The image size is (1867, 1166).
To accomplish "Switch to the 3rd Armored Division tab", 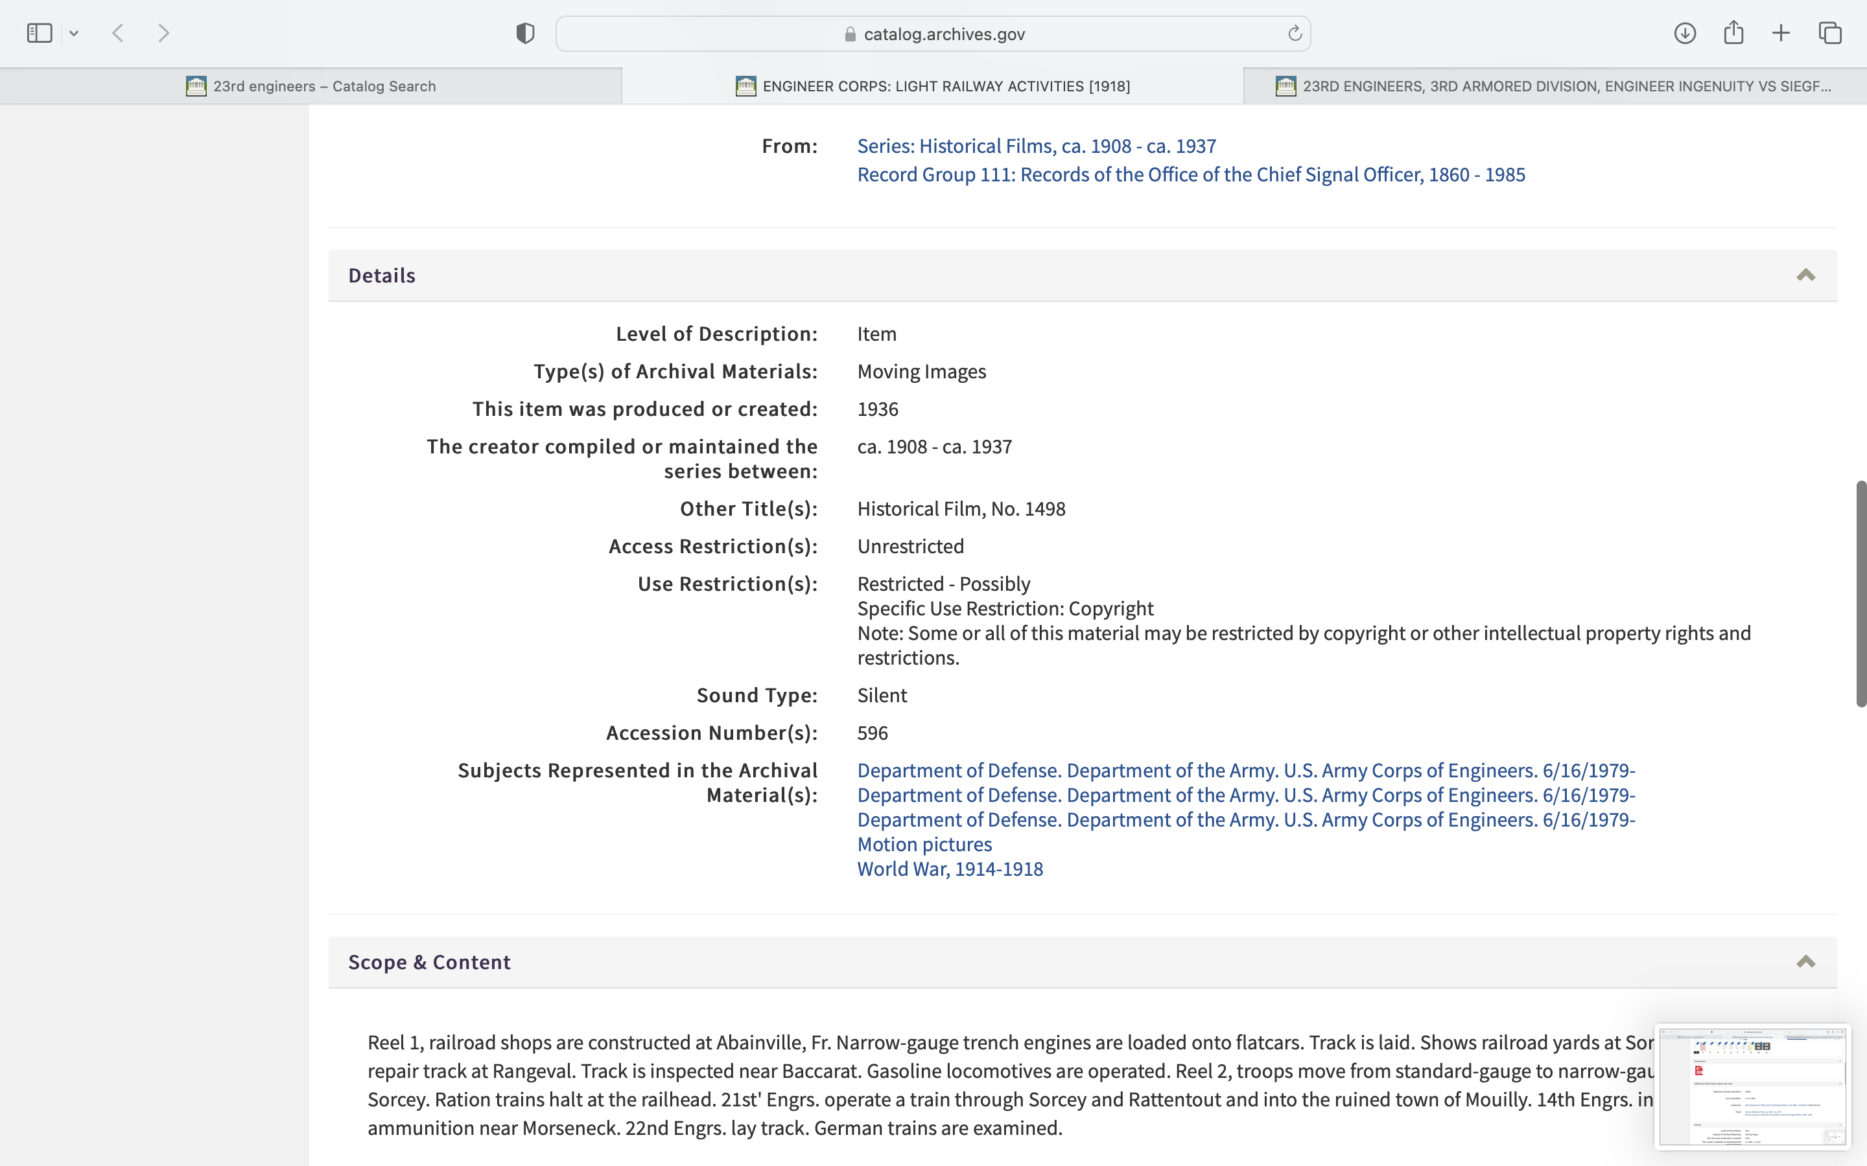I will (1555, 86).
